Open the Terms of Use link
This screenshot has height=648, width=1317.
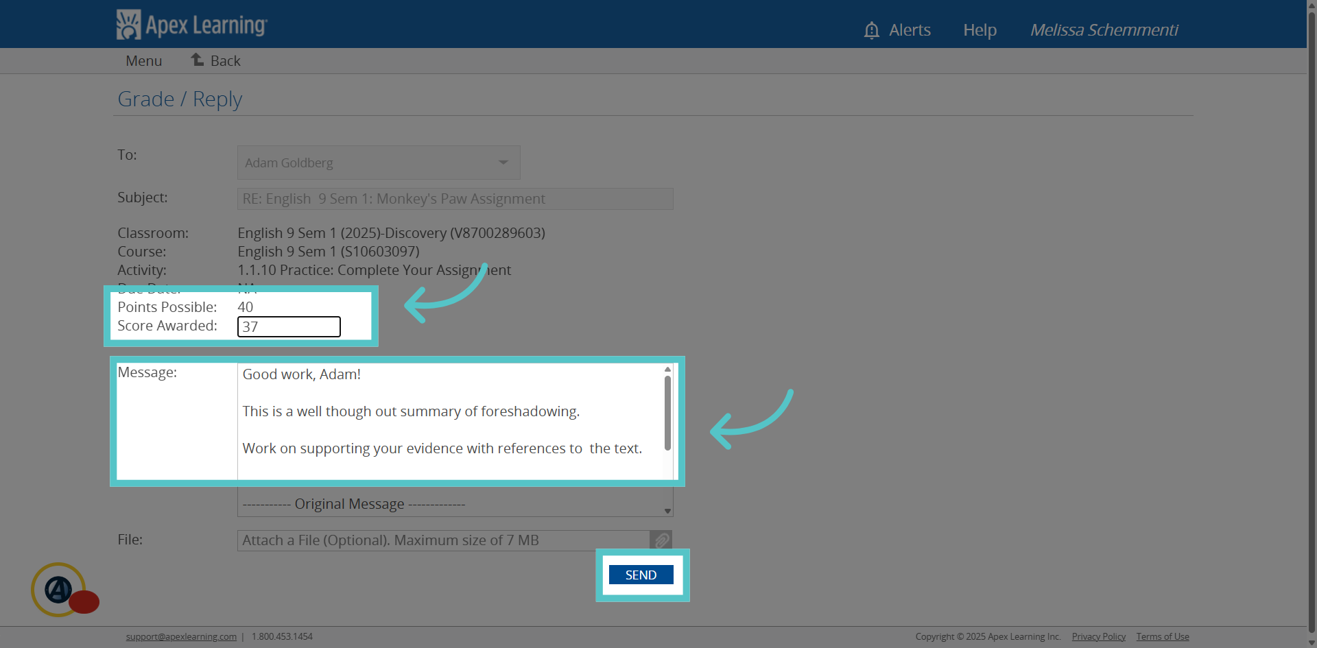click(1163, 636)
